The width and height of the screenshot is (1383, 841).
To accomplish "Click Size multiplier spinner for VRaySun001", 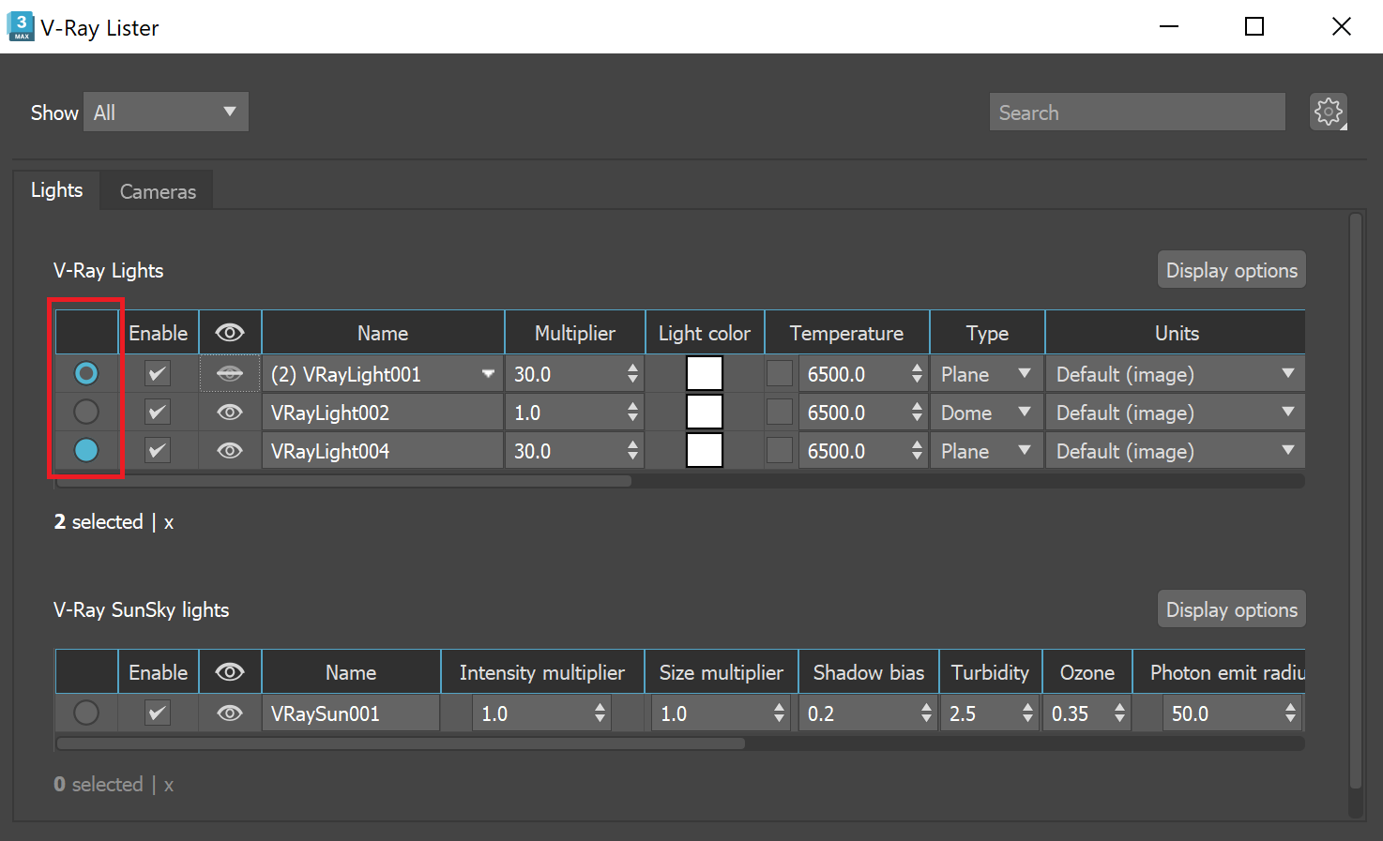I will (x=779, y=713).
